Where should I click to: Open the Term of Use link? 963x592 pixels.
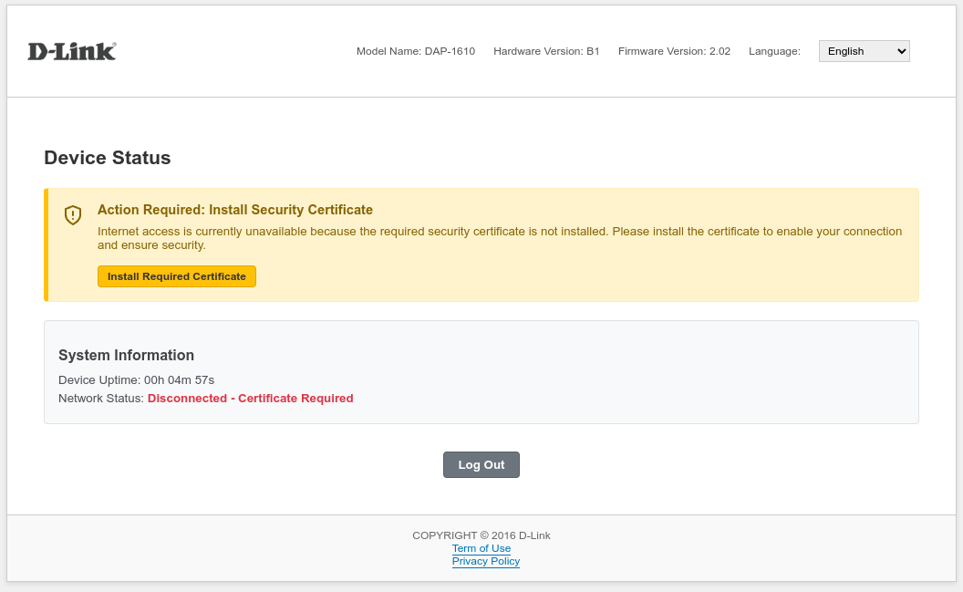tap(481, 548)
